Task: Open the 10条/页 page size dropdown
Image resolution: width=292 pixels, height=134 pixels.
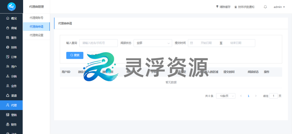Action: [x=226, y=96]
